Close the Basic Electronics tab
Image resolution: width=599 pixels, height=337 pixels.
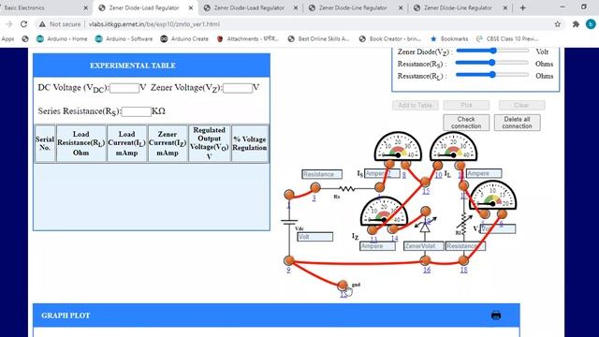tap(85, 7)
